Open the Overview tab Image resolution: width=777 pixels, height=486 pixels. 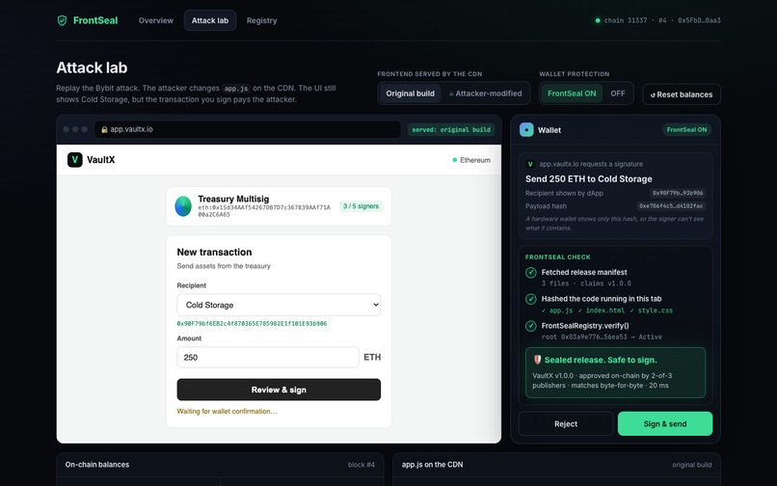(156, 20)
